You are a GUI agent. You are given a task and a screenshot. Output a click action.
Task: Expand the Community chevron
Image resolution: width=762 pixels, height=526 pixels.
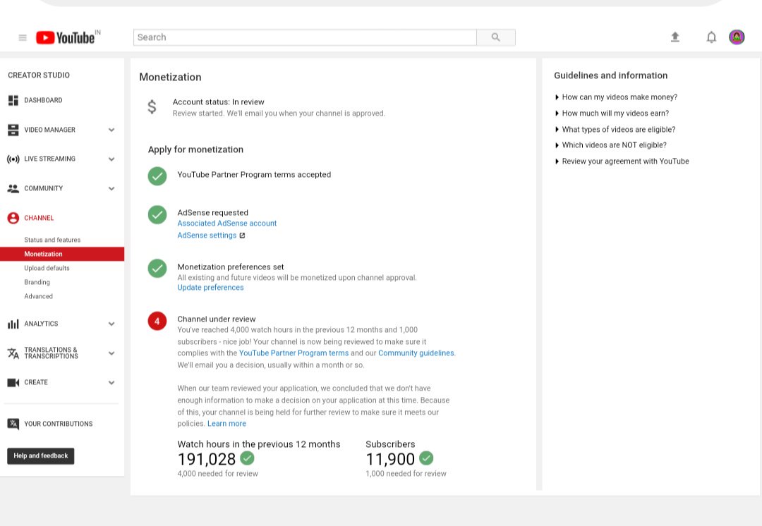pyautogui.click(x=111, y=188)
